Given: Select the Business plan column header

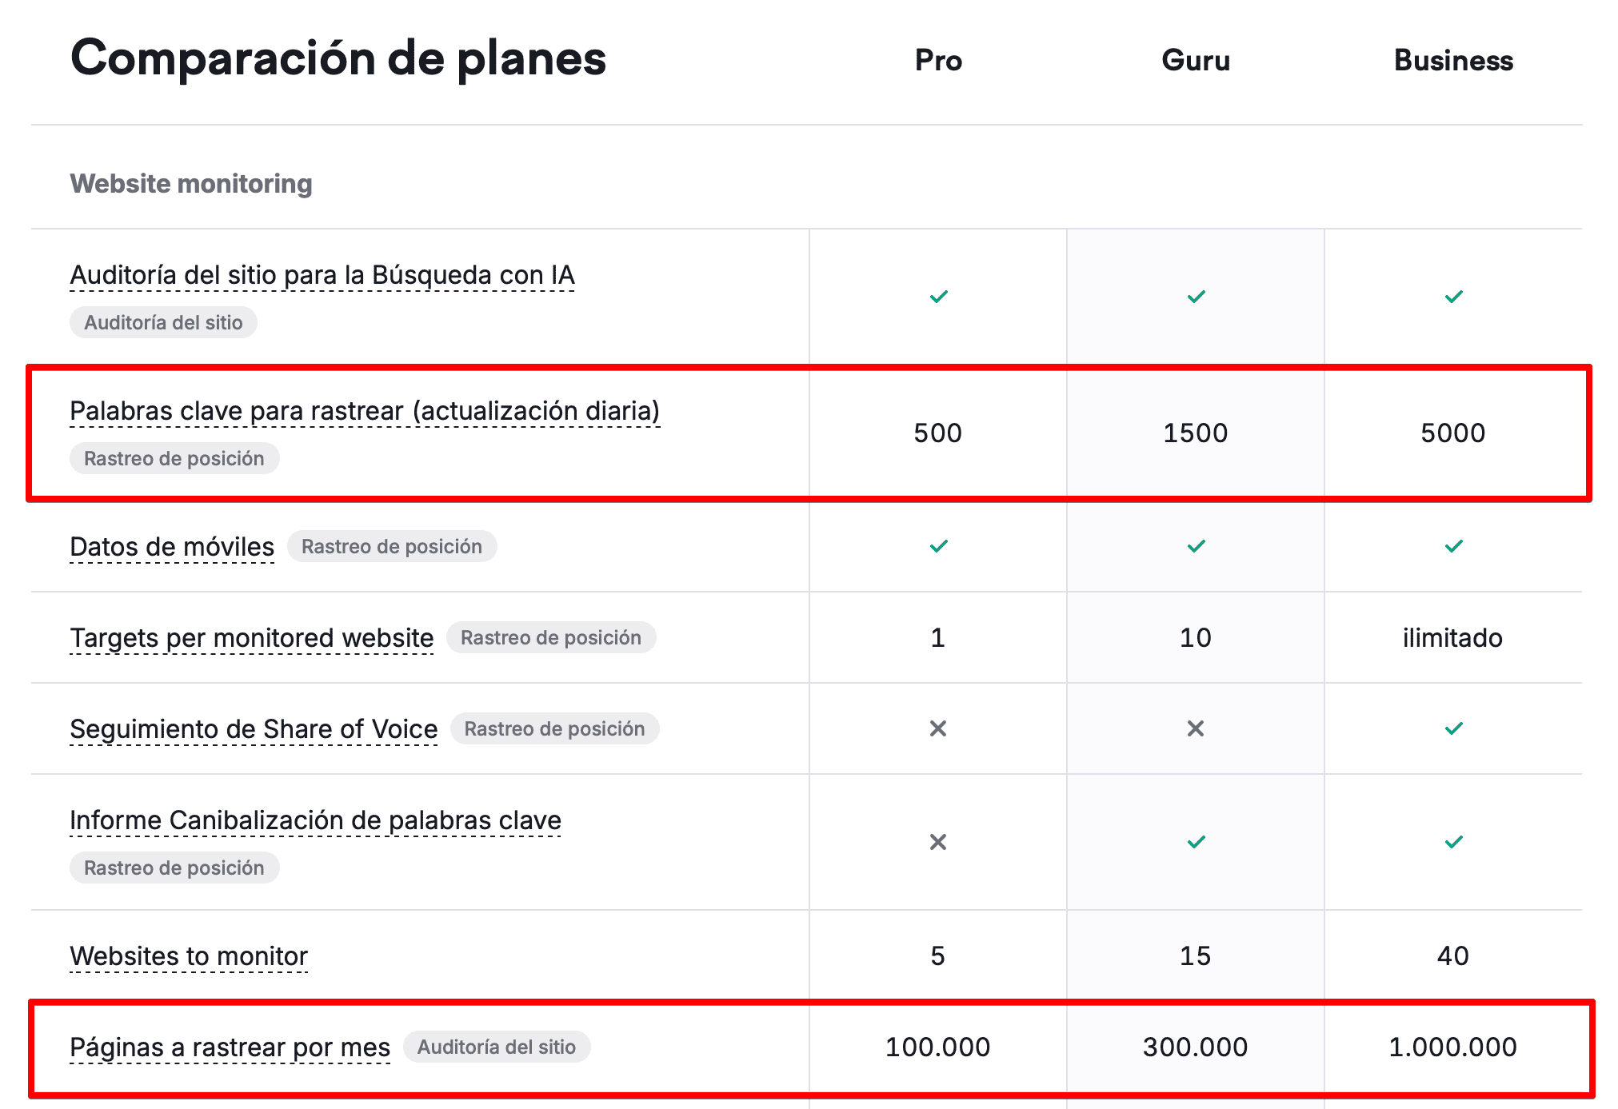Looking at the screenshot, I should click(x=1453, y=60).
